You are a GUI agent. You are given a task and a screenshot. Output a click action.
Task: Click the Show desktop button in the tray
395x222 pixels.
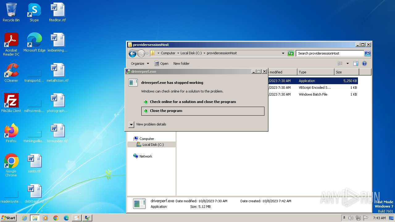391,218
